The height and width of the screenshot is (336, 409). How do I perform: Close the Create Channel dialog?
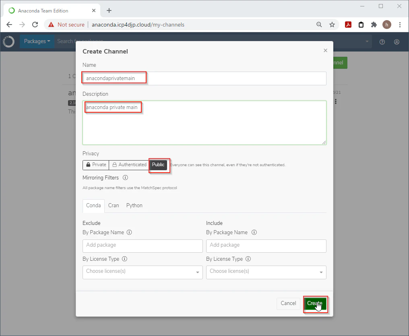pyautogui.click(x=325, y=50)
